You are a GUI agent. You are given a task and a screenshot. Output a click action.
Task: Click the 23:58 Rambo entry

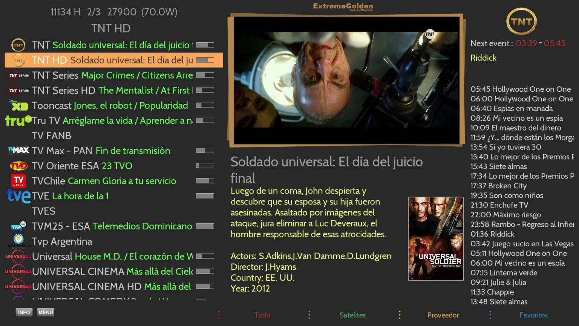pos(522,225)
